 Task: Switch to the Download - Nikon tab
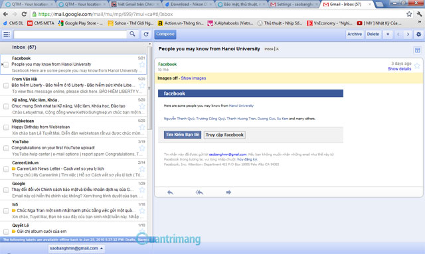(x=188, y=5)
